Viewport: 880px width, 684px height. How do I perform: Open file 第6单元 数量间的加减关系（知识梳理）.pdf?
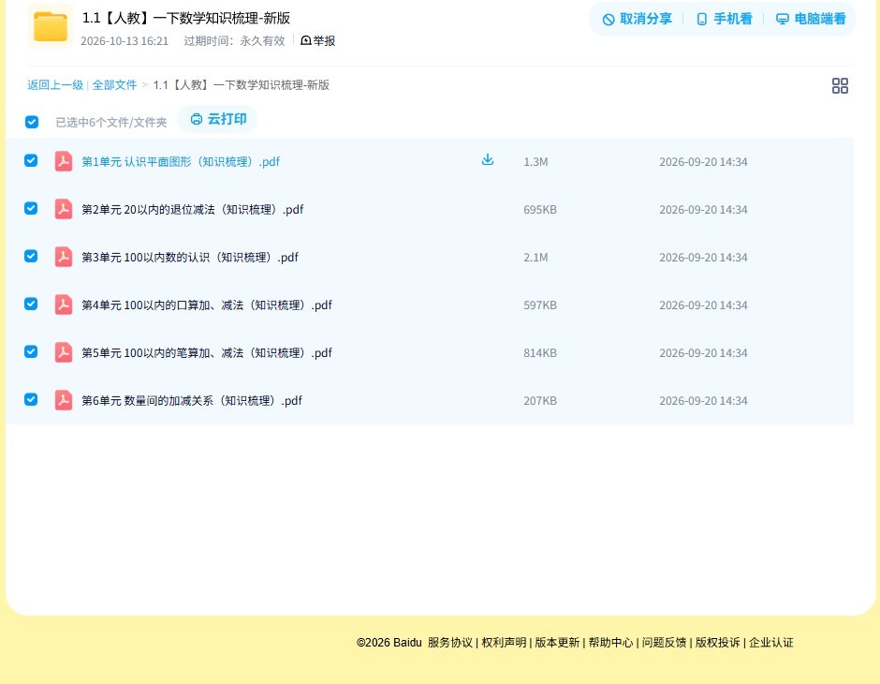coord(191,400)
